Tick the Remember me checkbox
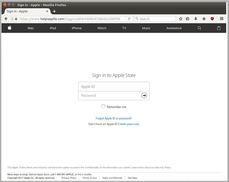Screen dimensions: 229x182 103,106
